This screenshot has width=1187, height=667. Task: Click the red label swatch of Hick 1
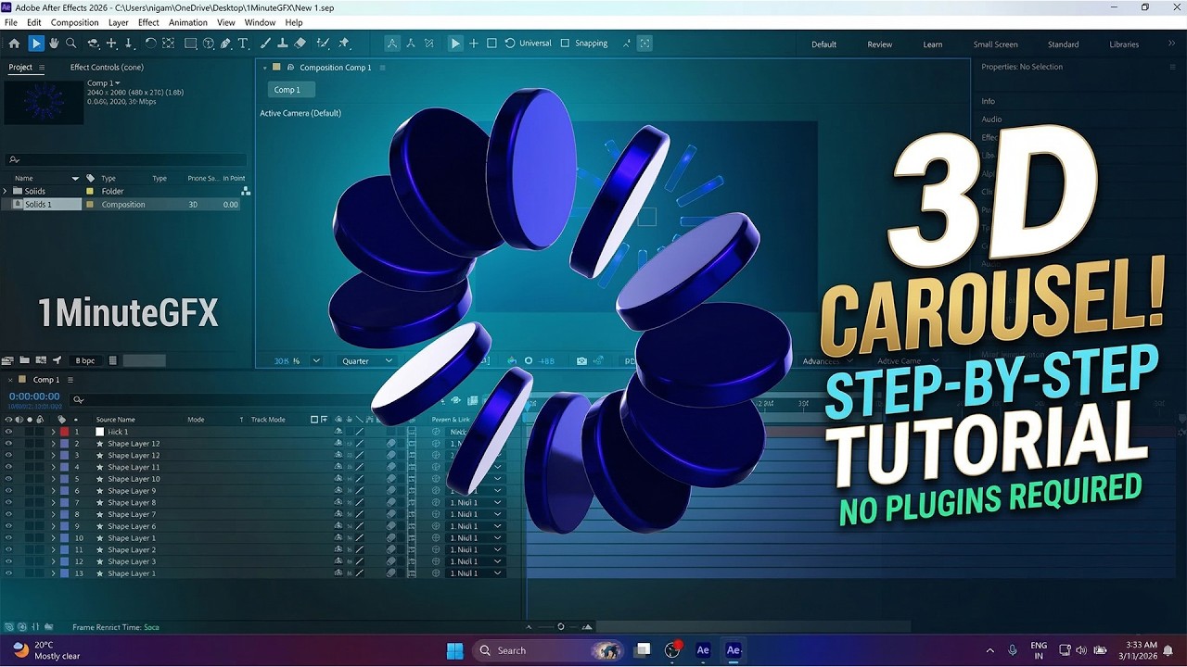tap(64, 432)
